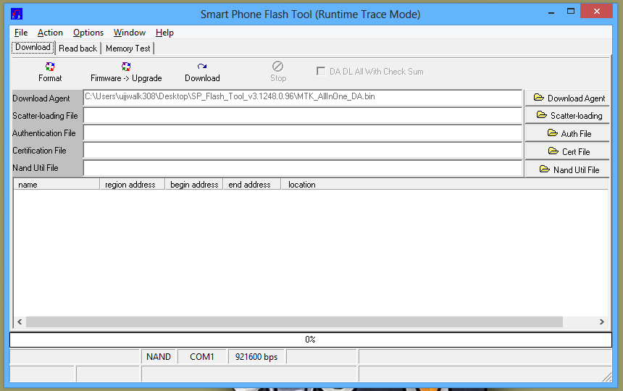Click the Smart Phone Flash Tool title icon

point(17,14)
